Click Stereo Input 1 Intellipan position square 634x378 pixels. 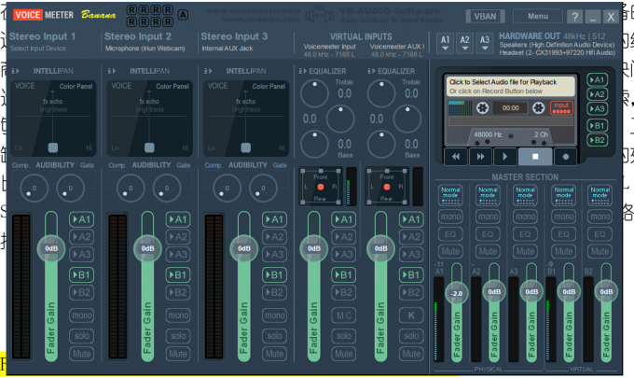[52, 147]
